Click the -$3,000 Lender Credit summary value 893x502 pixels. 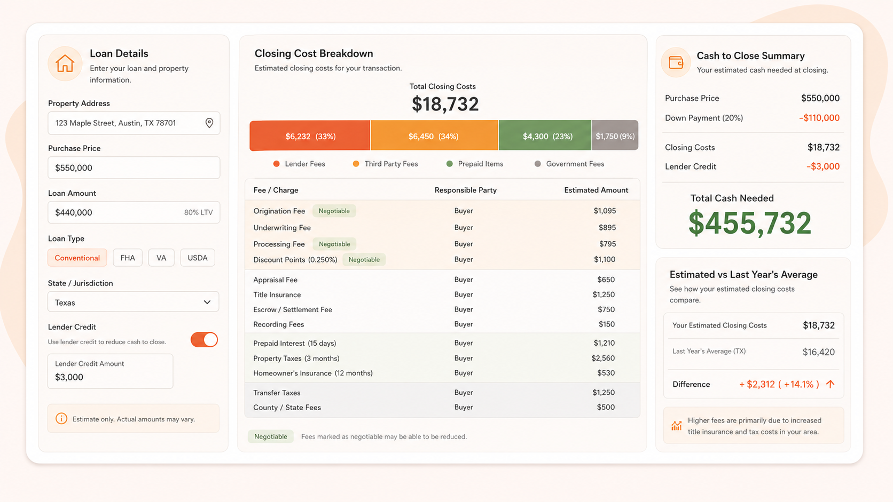823,166
